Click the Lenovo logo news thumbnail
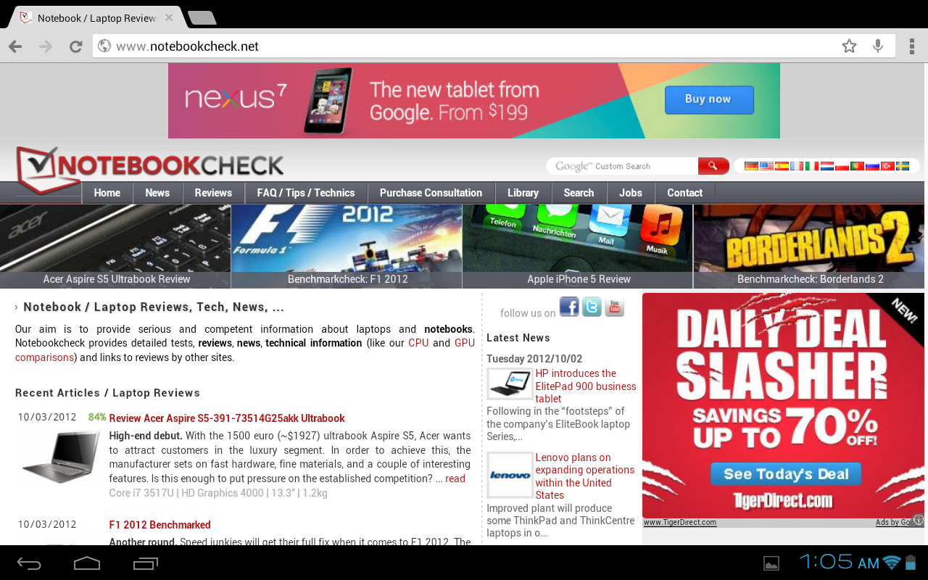The image size is (928, 580). coord(510,475)
